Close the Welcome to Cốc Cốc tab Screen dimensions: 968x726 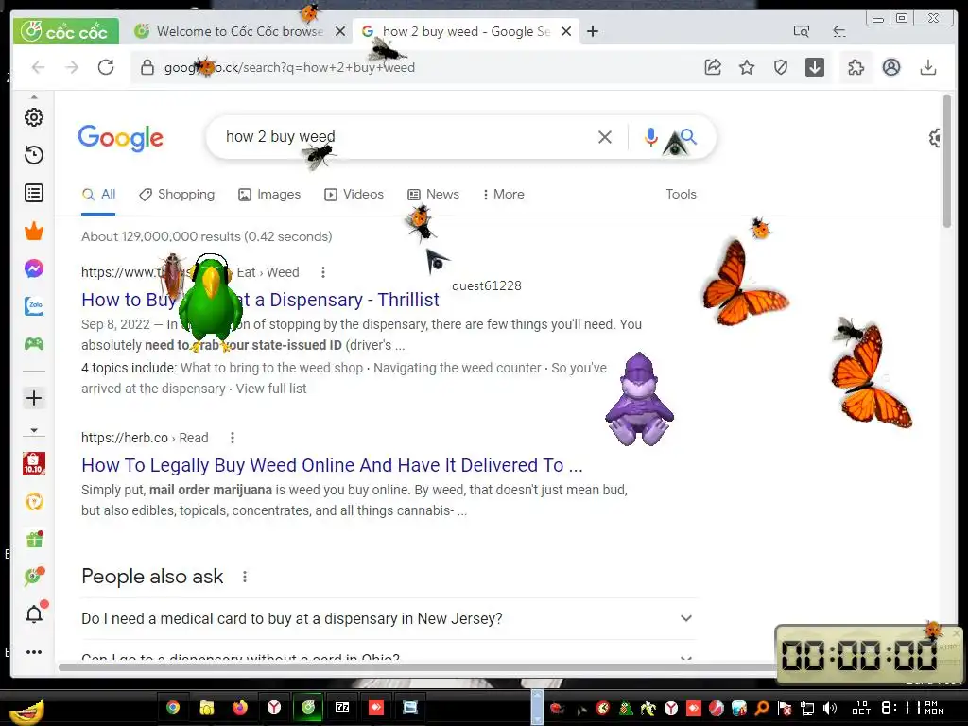coord(340,31)
